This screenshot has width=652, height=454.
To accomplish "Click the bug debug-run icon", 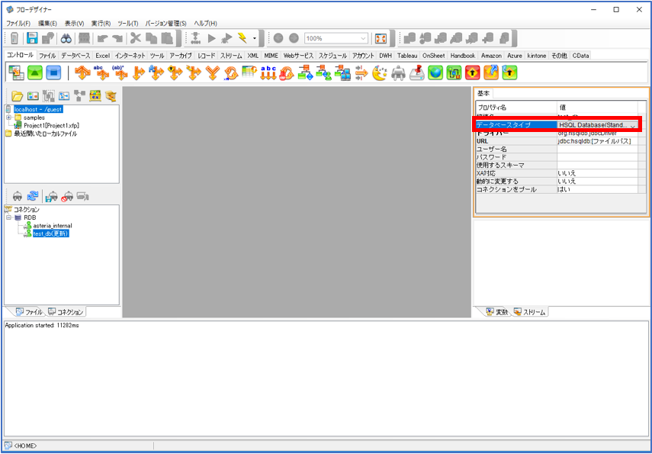I will click(x=226, y=38).
